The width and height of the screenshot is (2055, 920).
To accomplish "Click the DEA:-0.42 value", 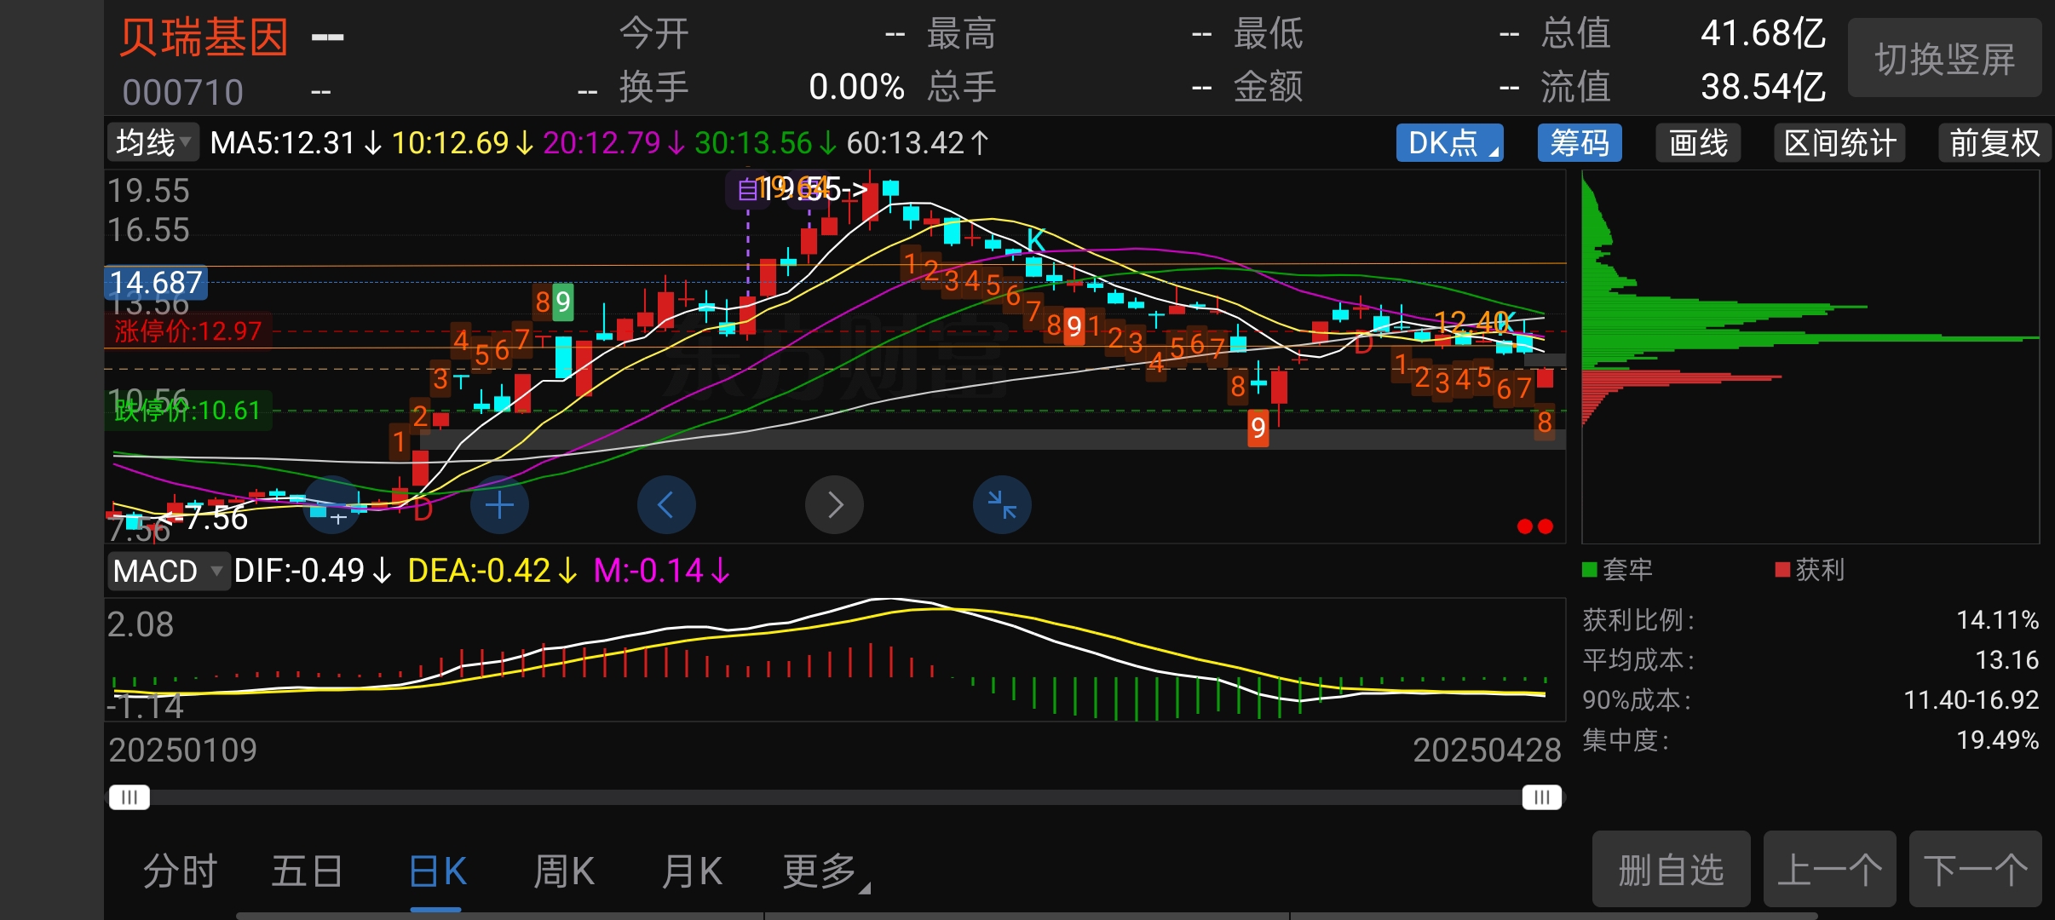I will coord(492,571).
